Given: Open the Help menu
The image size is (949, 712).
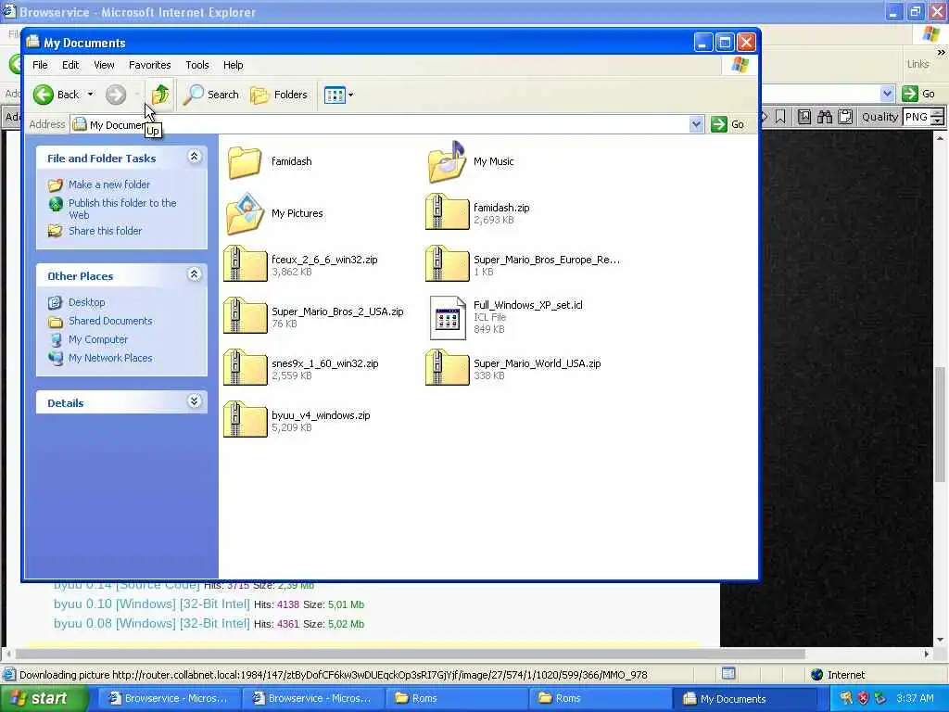Looking at the screenshot, I should click(233, 65).
